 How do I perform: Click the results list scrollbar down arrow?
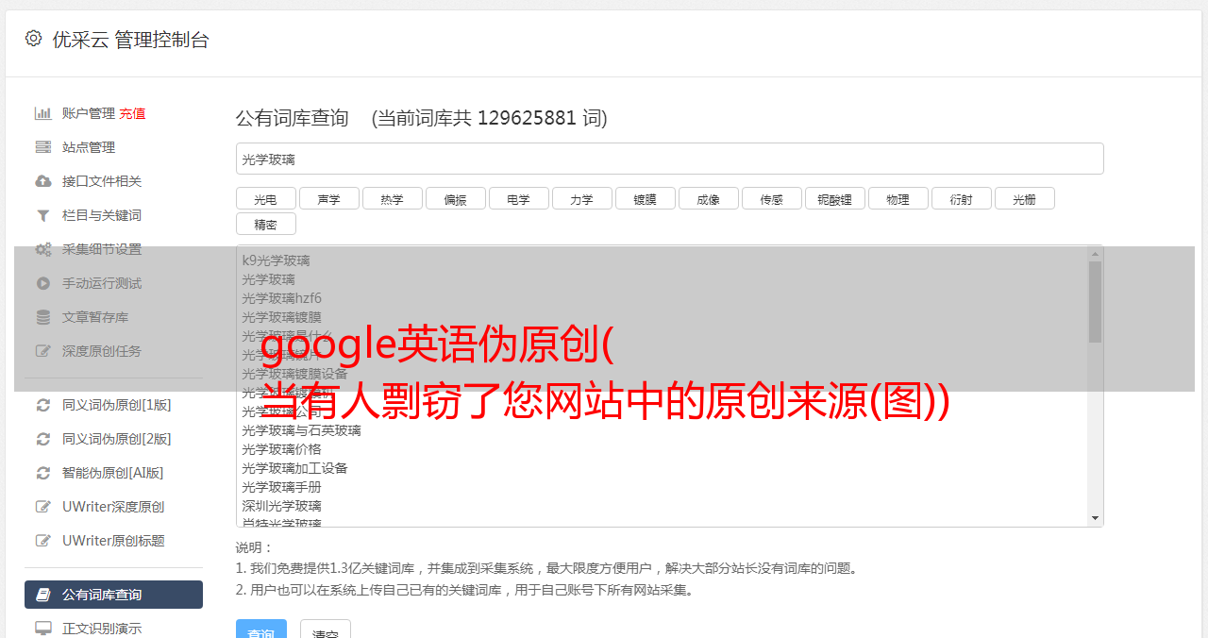click(1095, 517)
